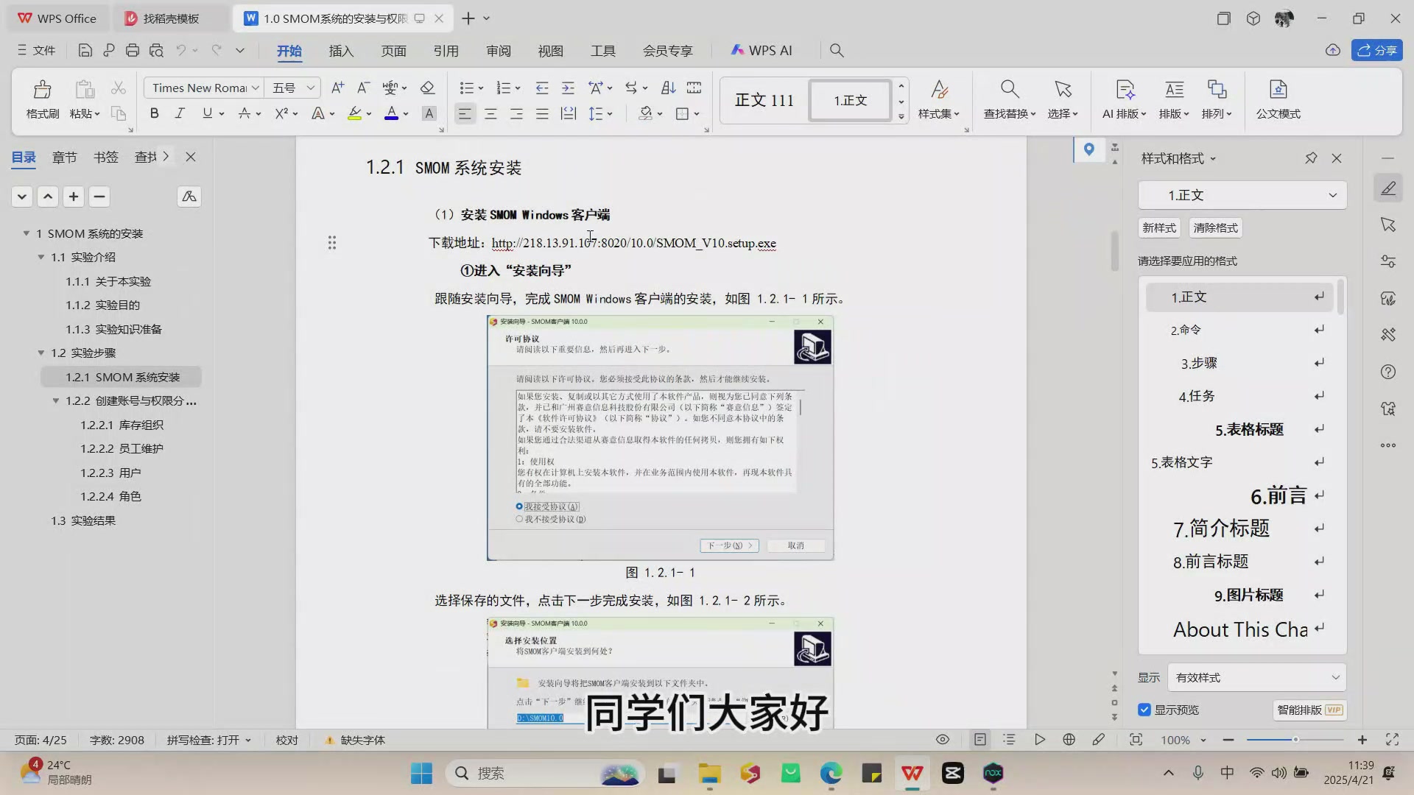Toggle the 显示预览 checkbox
The image size is (1414, 795).
pos(1144,710)
